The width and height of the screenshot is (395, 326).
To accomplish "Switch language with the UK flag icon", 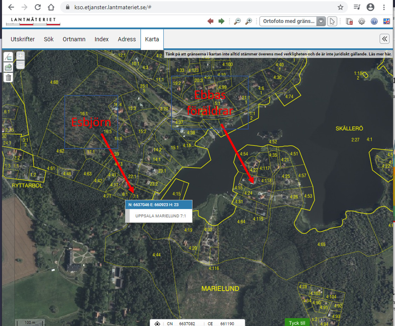I will [x=387, y=21].
